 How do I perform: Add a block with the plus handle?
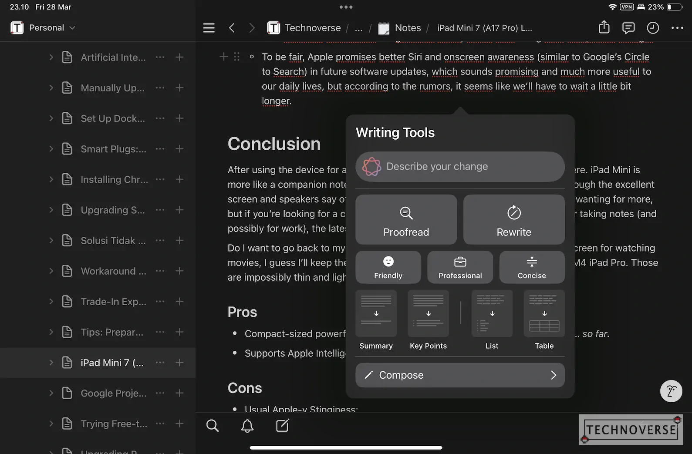223,57
